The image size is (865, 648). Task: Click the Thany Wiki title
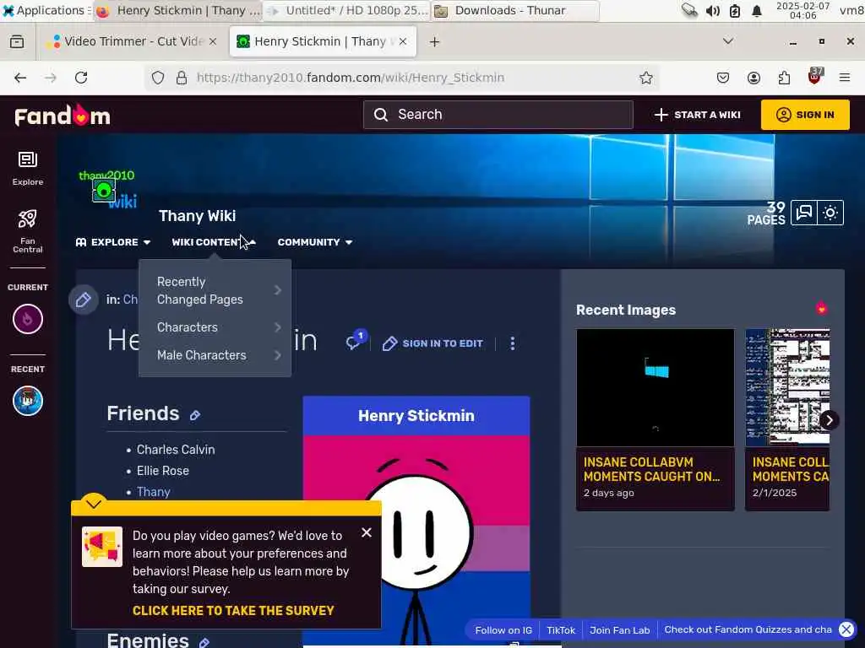(x=198, y=215)
